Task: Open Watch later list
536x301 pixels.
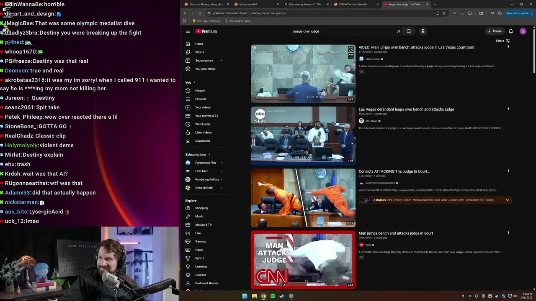Action: tap(204, 124)
